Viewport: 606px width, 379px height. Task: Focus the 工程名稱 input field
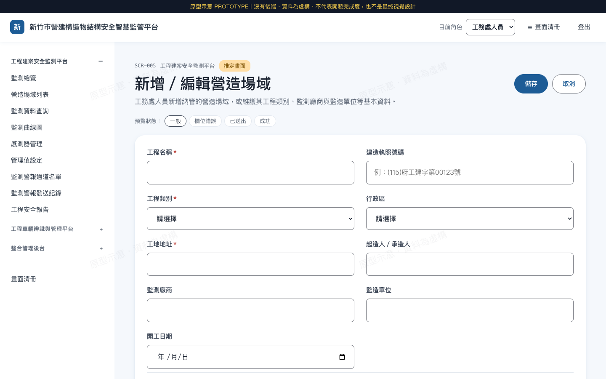pyautogui.click(x=250, y=173)
